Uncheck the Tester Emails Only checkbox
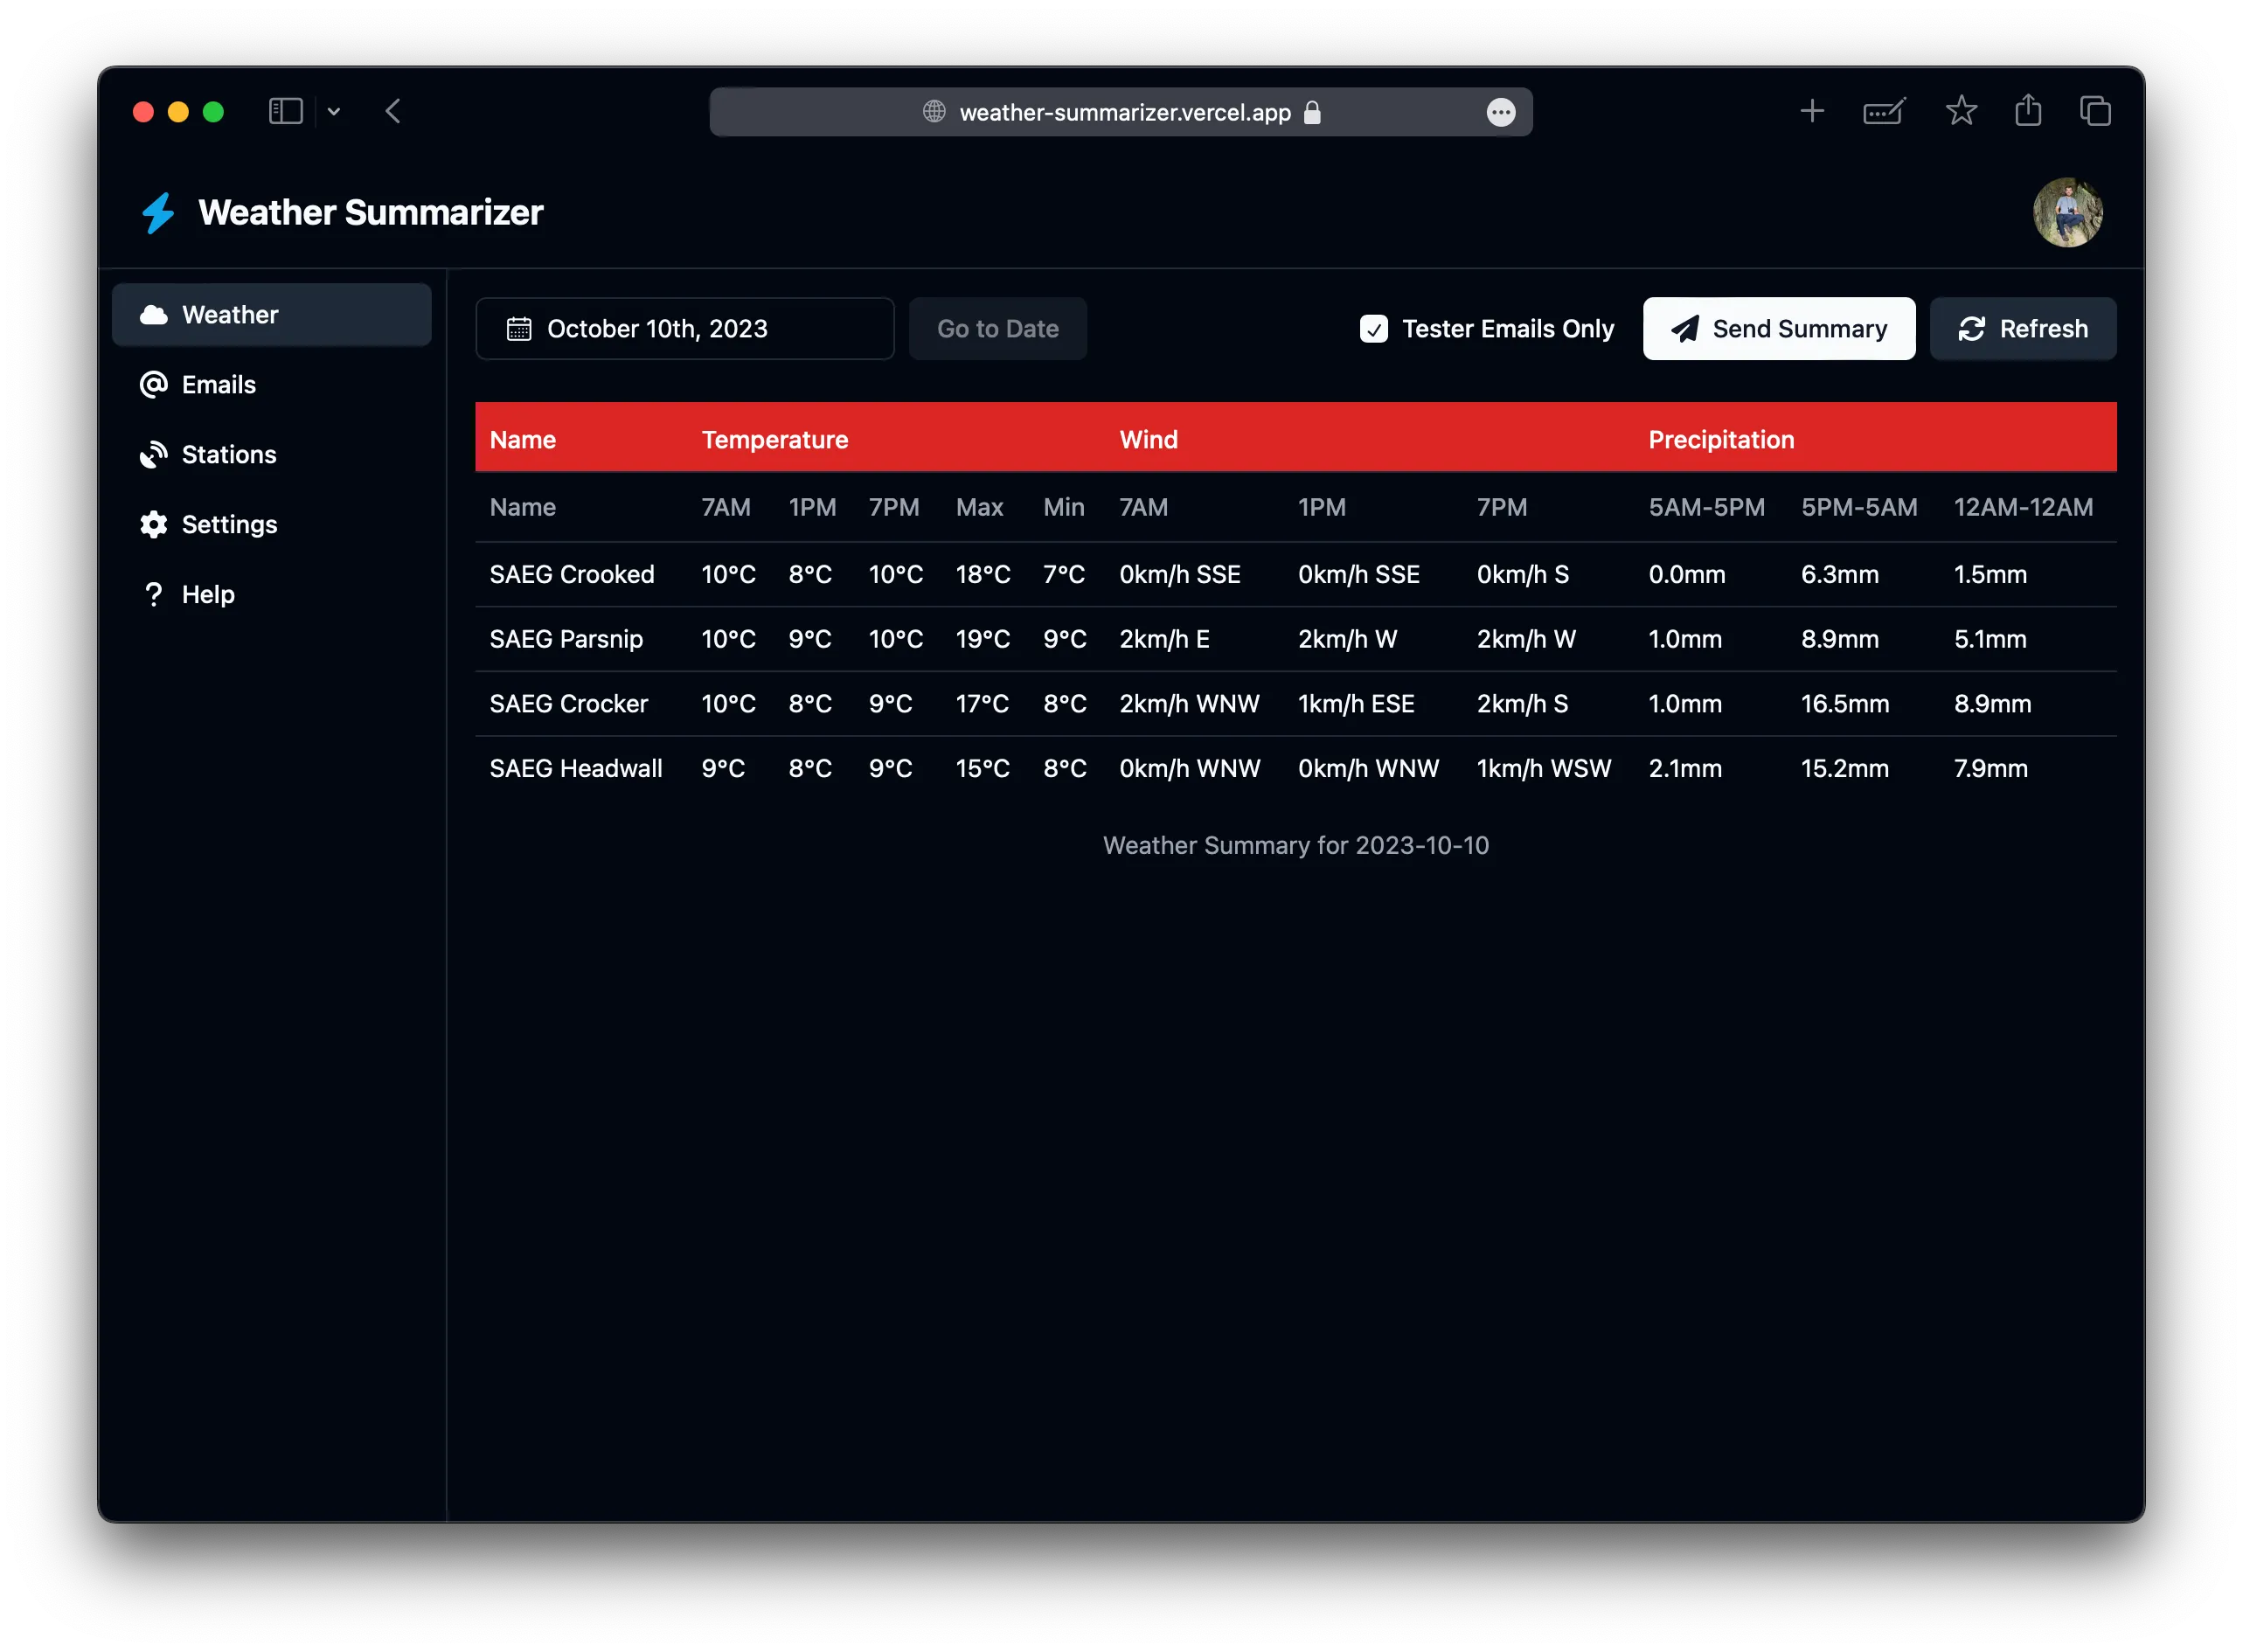Viewport: 2243px width, 1652px height. tap(1374, 328)
